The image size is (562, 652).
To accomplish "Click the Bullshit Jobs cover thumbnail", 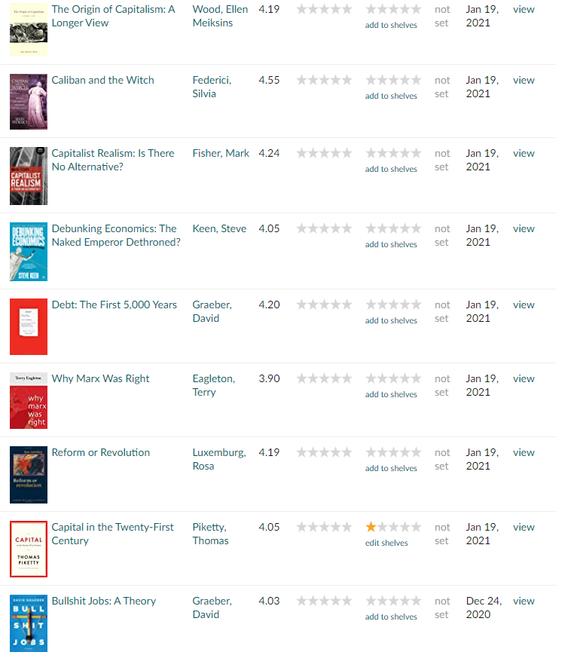I will point(29,623).
